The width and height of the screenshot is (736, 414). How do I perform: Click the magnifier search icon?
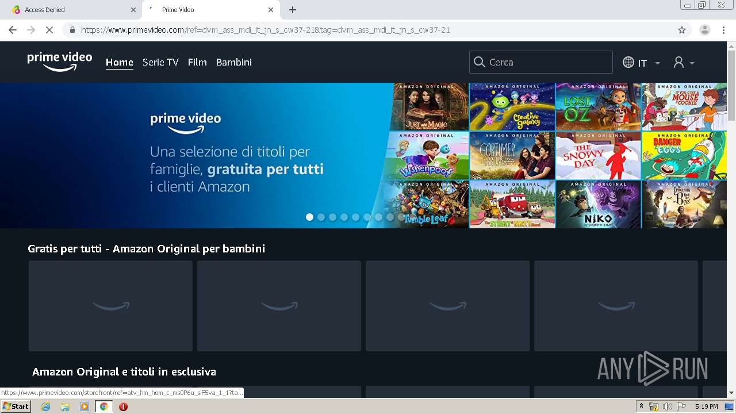coord(480,62)
